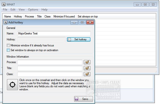Clear the Class field with broom icon

tap(87, 74)
